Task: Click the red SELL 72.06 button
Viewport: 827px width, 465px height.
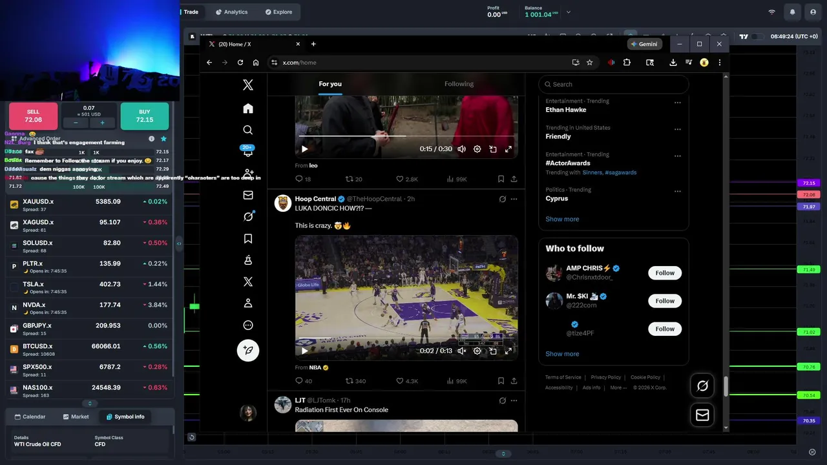Action: [33, 116]
